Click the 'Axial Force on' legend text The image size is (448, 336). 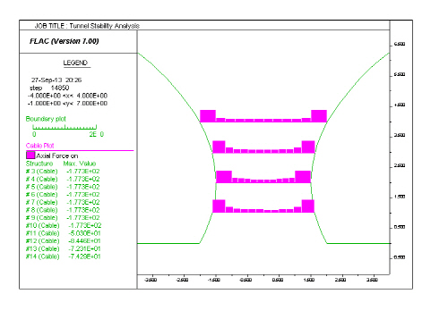tap(57, 155)
